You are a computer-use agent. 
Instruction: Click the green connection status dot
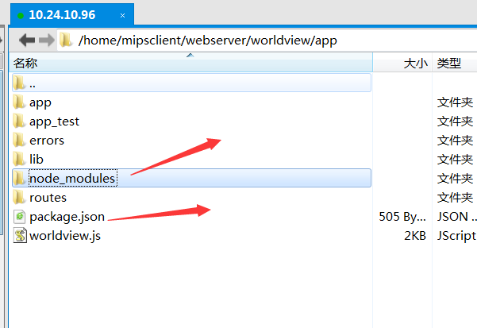(x=21, y=16)
